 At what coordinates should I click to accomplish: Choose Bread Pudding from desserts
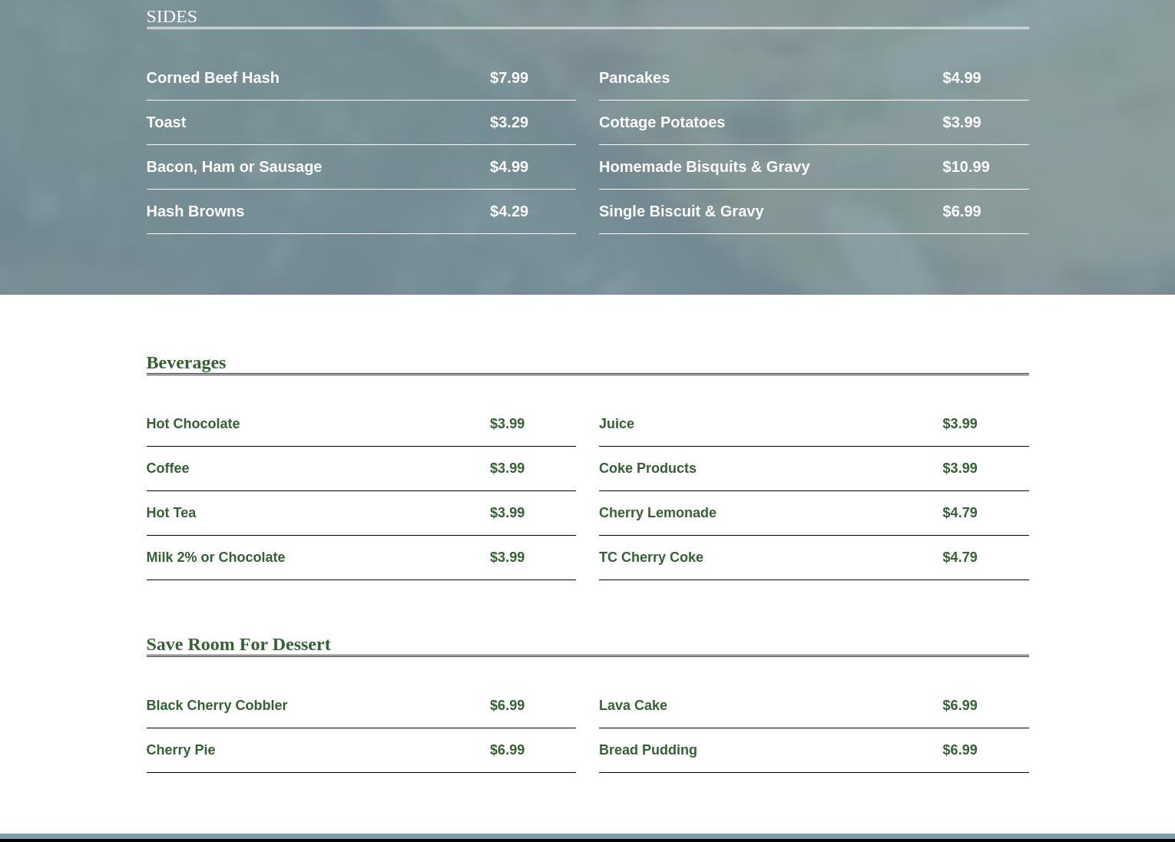coord(647,750)
